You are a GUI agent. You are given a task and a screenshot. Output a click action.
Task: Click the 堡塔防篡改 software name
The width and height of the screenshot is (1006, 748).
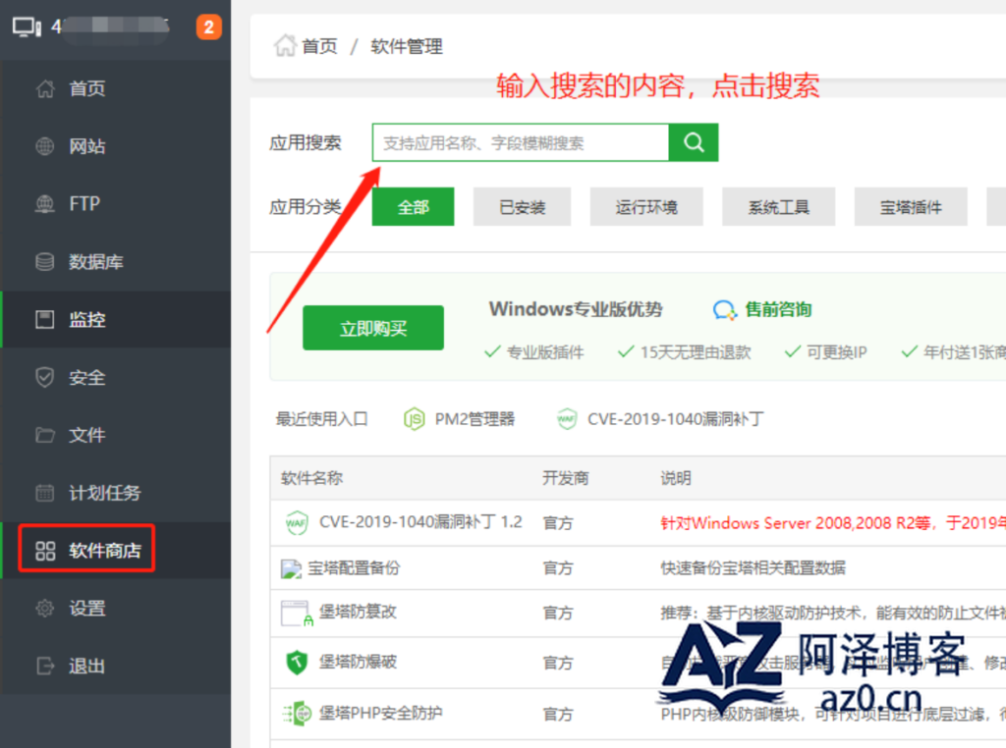click(358, 613)
